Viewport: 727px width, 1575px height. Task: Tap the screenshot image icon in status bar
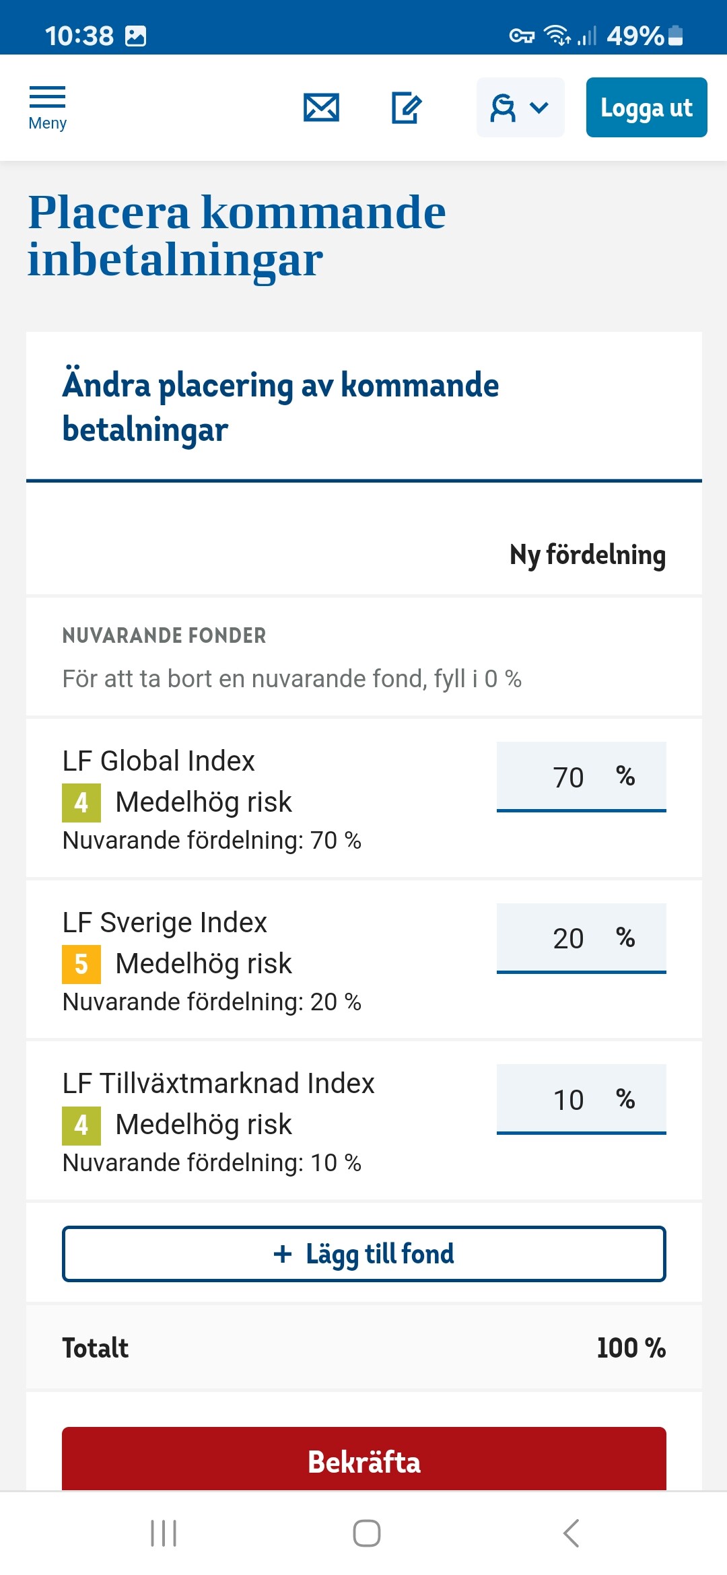point(135,36)
